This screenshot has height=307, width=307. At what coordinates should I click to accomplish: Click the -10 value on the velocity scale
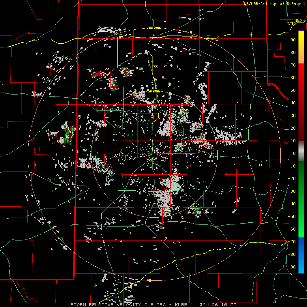292,166
